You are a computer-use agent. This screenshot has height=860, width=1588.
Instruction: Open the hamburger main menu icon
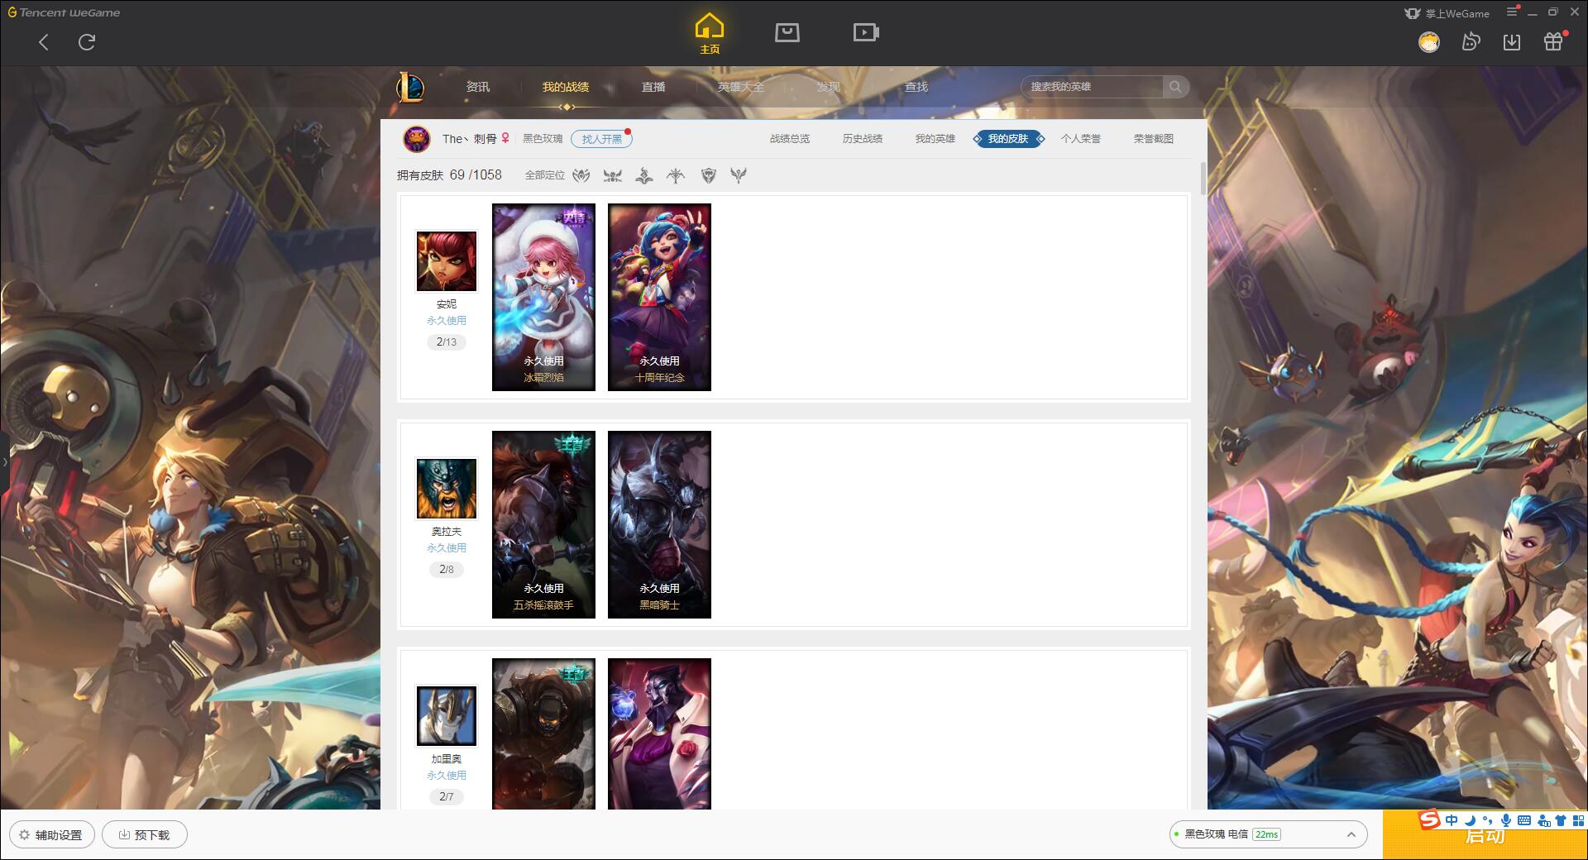[x=1512, y=12]
